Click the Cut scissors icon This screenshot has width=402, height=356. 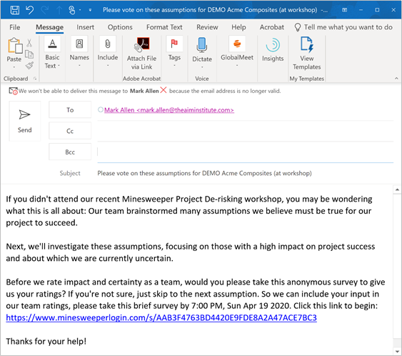[x=29, y=43]
